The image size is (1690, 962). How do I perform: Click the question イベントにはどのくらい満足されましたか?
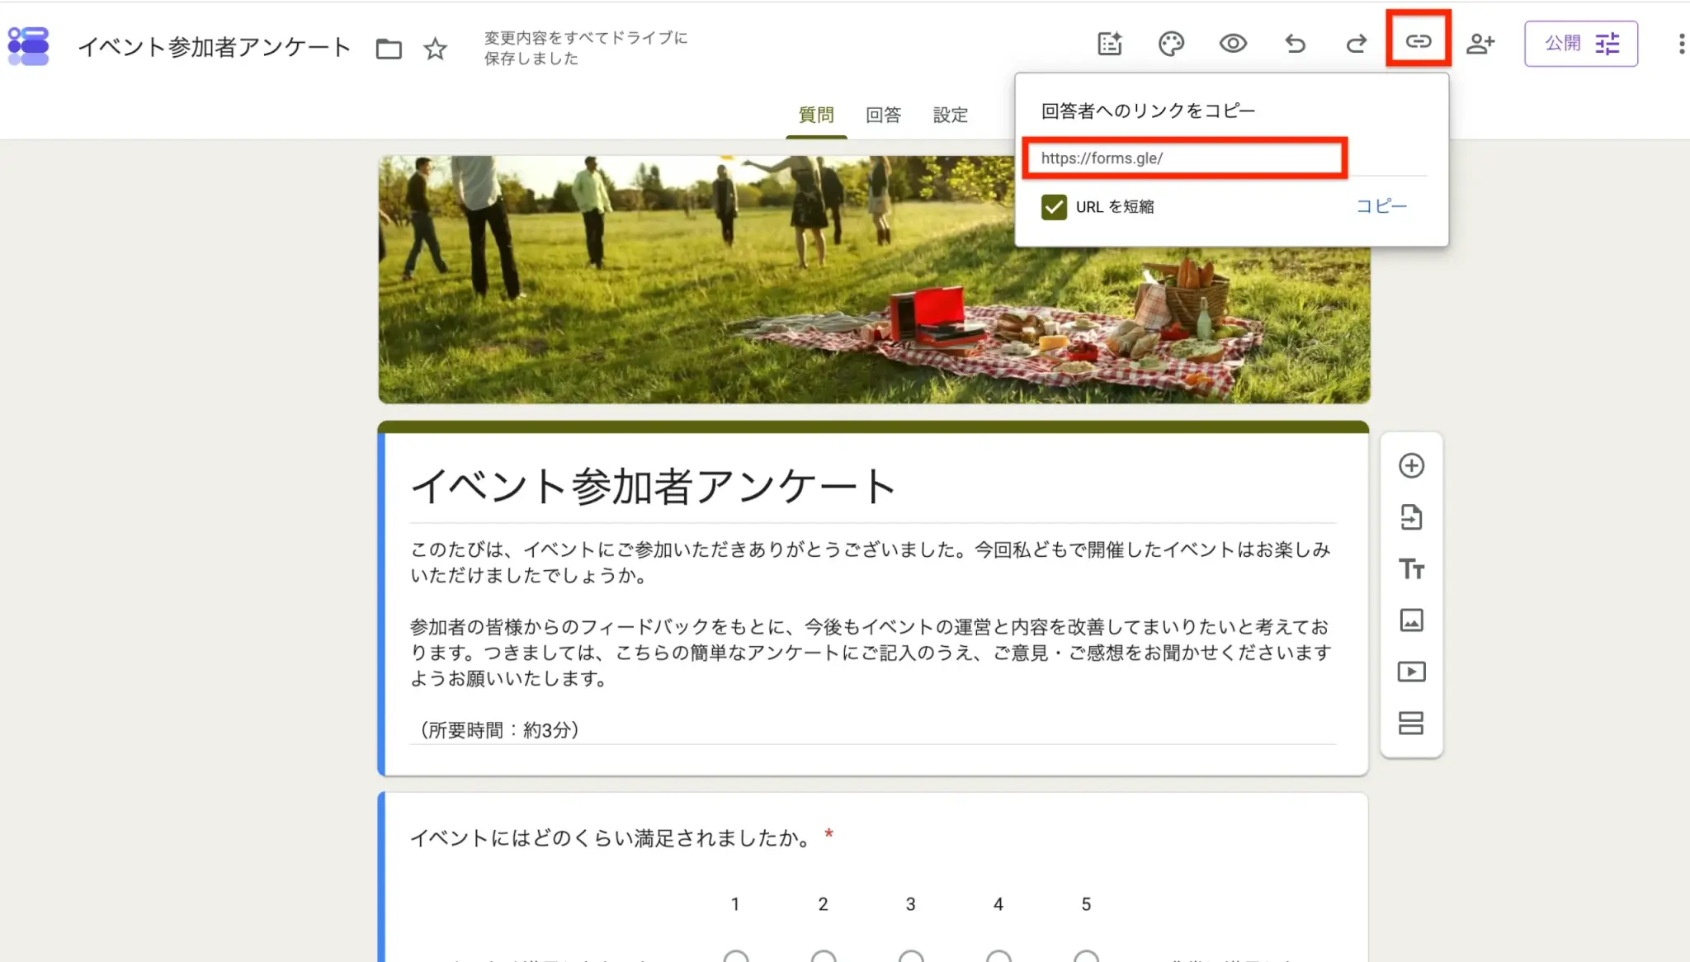[x=611, y=838]
